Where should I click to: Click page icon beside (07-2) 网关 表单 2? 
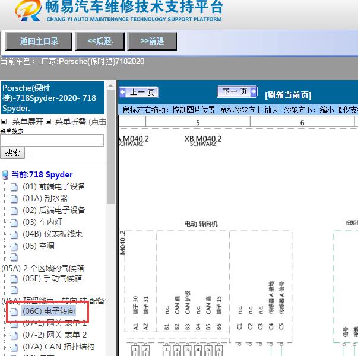(14, 335)
